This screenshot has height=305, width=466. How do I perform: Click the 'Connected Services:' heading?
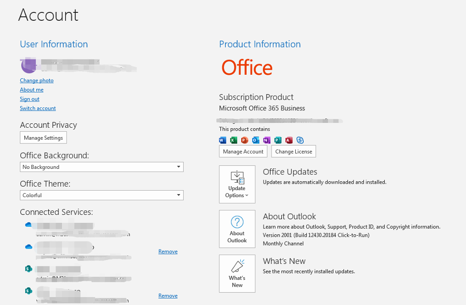point(57,212)
